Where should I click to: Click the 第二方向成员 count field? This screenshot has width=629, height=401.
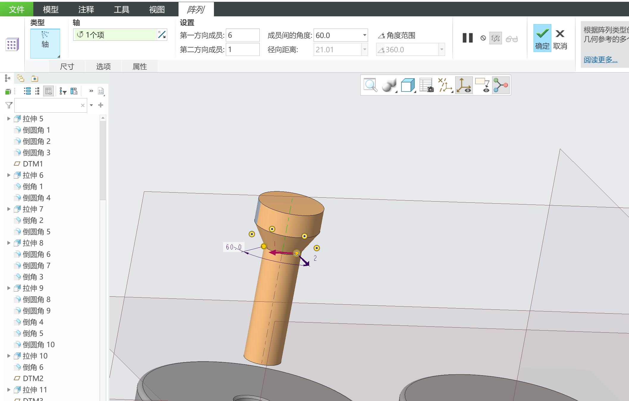click(243, 49)
